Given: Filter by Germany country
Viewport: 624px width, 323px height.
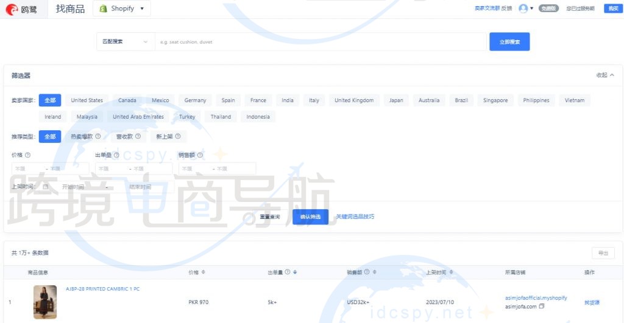Looking at the screenshot, I should point(195,100).
